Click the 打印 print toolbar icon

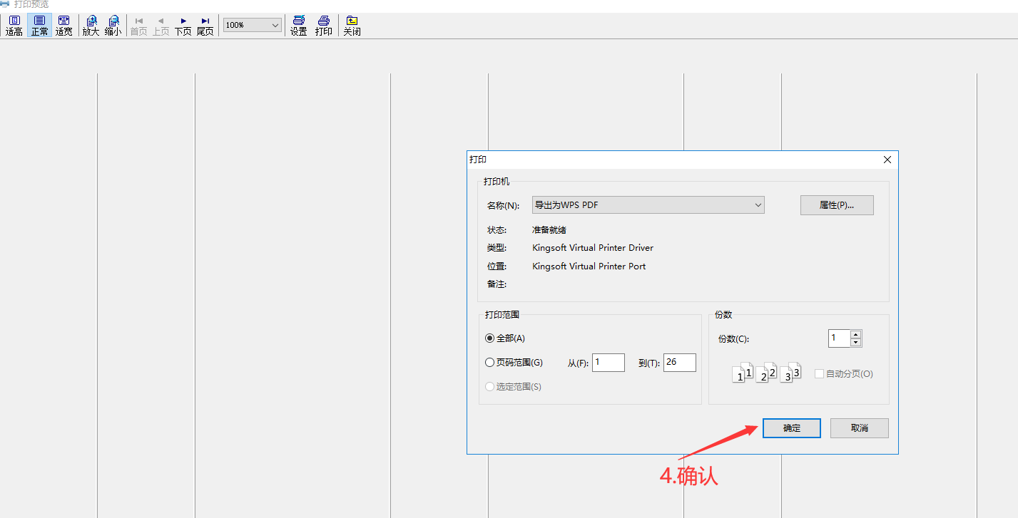(324, 26)
